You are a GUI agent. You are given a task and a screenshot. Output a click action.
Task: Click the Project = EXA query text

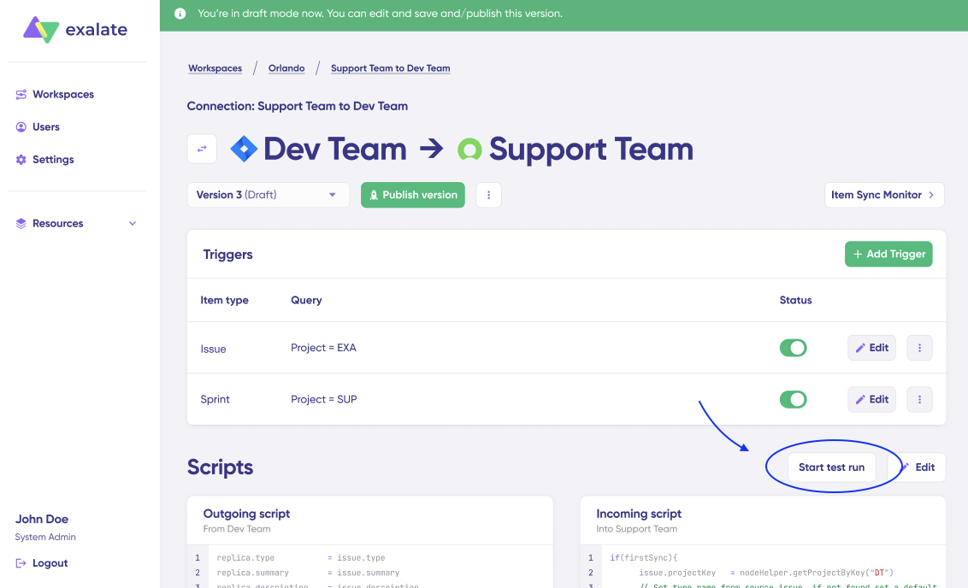(x=323, y=348)
